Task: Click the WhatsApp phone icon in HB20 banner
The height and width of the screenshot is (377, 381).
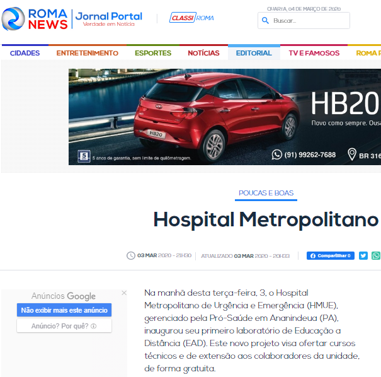Action: tap(277, 154)
